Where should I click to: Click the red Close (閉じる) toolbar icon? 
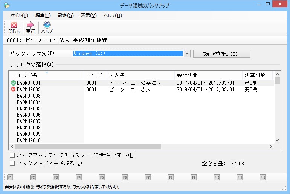pyautogui.click(x=14, y=26)
